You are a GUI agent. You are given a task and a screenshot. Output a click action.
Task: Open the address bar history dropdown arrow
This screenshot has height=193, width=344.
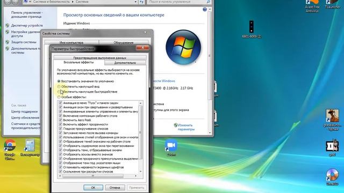pos(136,2)
